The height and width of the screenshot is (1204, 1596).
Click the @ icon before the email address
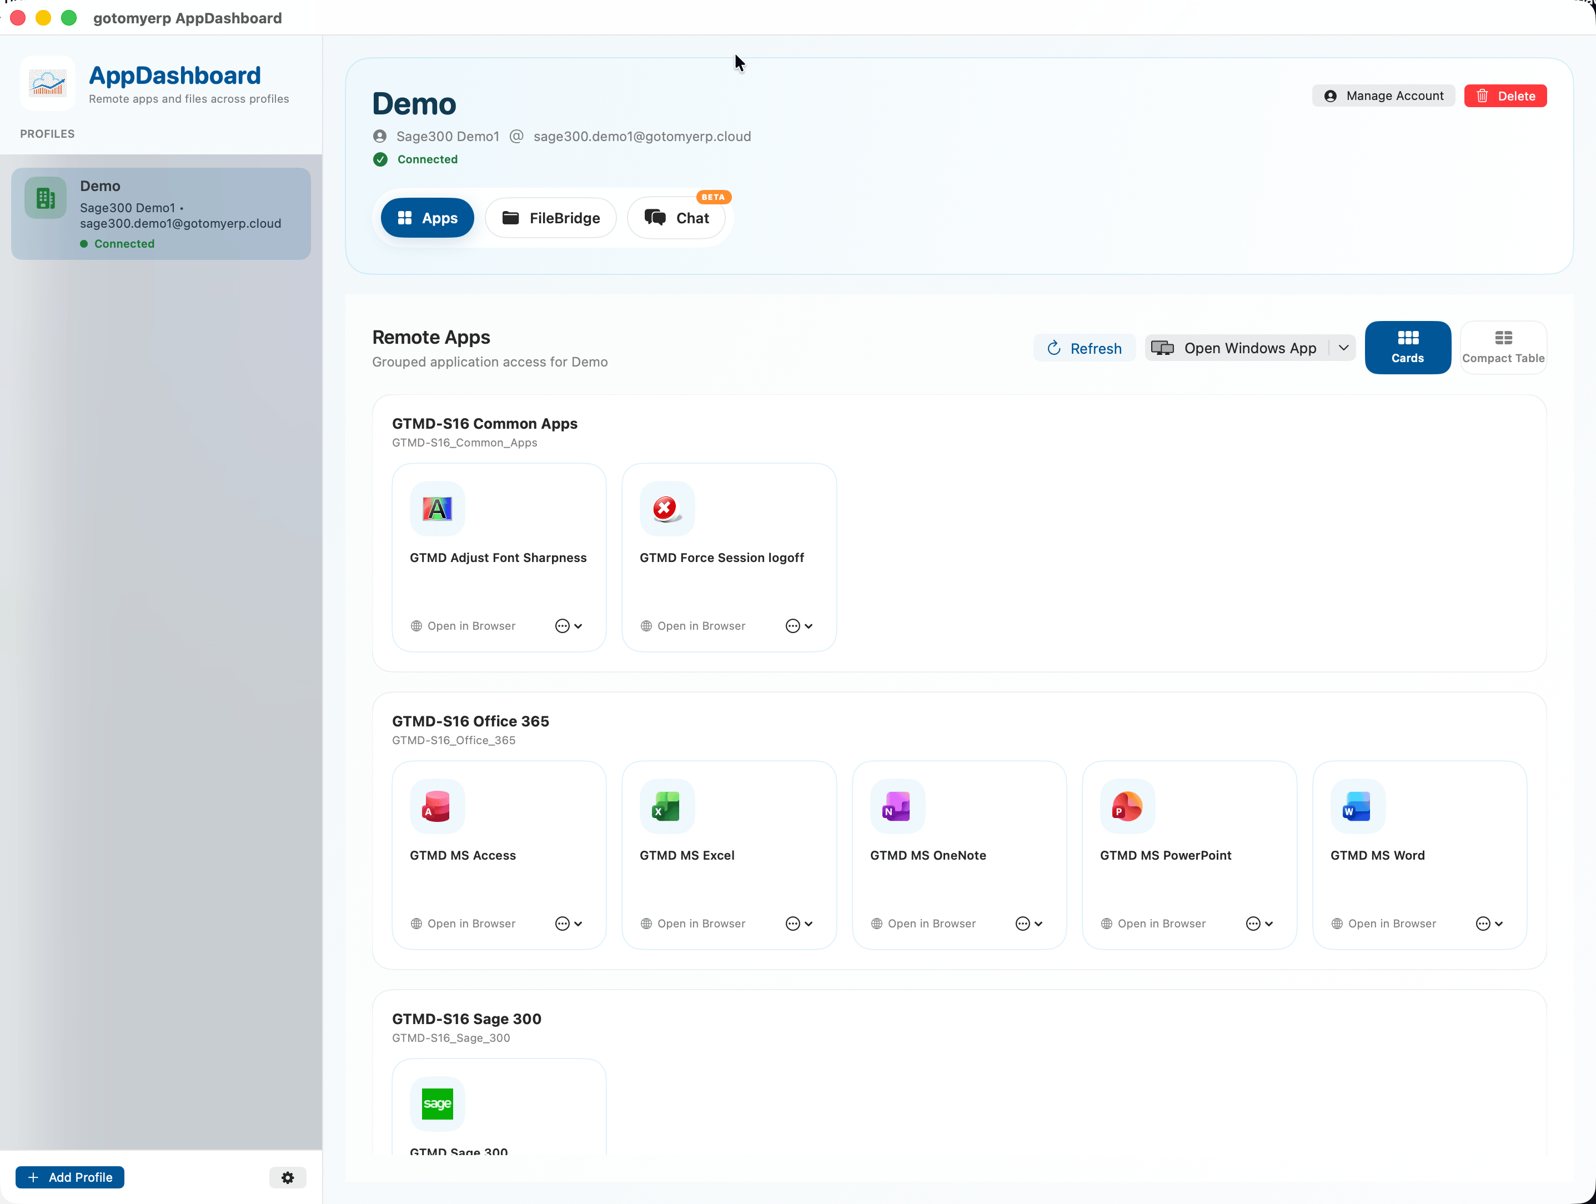tap(516, 137)
